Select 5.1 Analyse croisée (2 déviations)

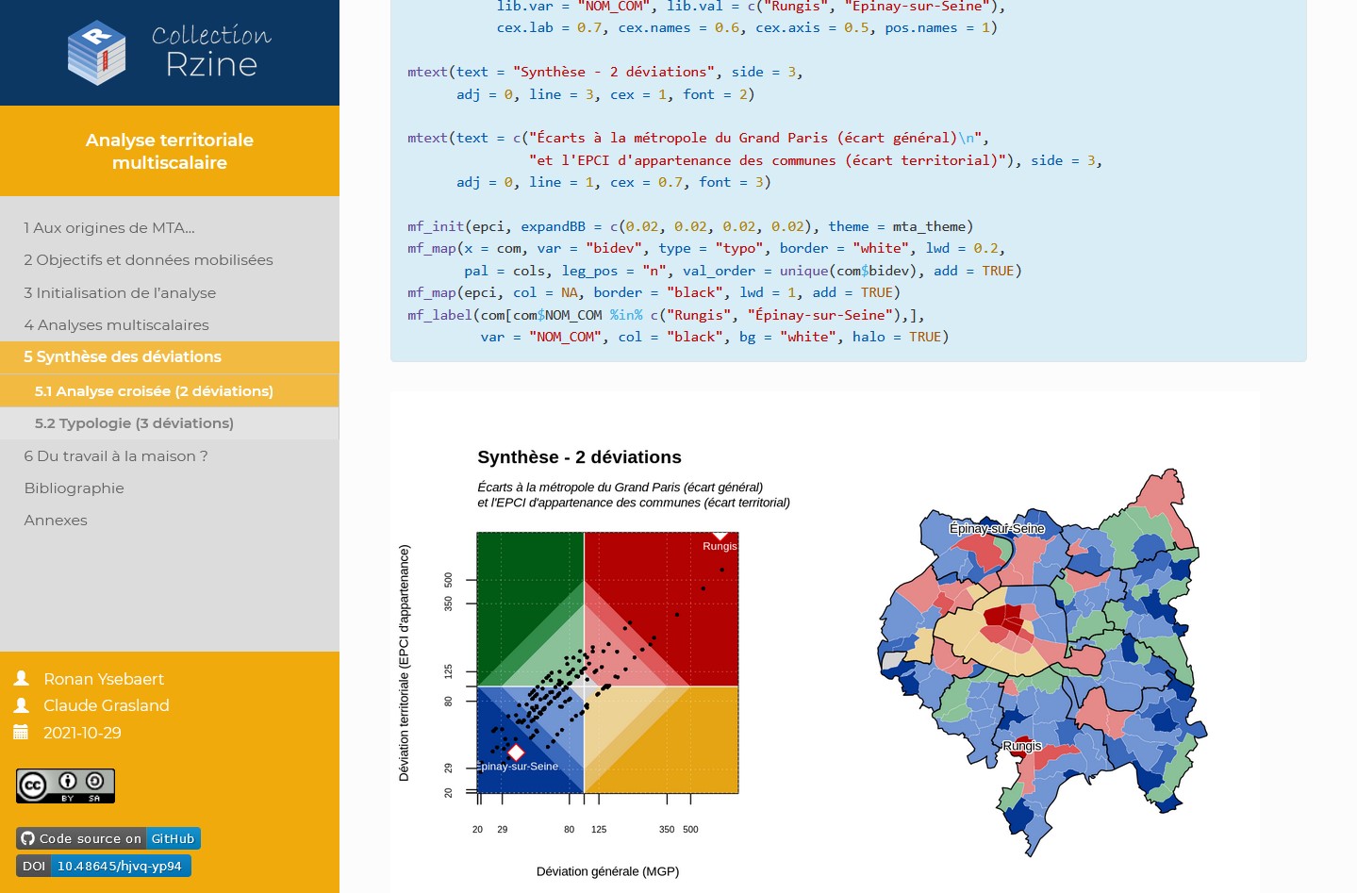pyautogui.click(x=154, y=390)
